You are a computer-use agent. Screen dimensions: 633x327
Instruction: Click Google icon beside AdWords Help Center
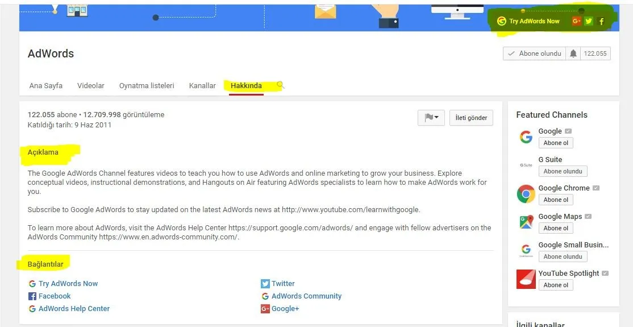point(32,309)
